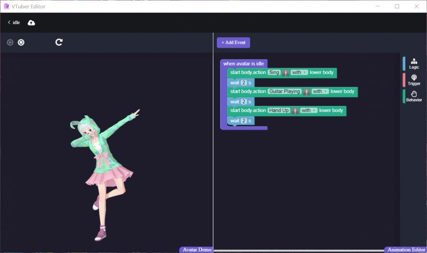Open the Logic block category
Image resolution: width=427 pixels, height=253 pixels.
(414, 63)
